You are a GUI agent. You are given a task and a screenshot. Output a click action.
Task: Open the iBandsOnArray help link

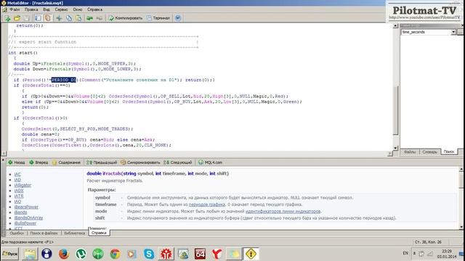28,217
